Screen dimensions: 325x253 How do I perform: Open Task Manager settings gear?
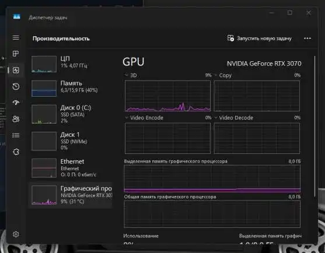coord(16,234)
